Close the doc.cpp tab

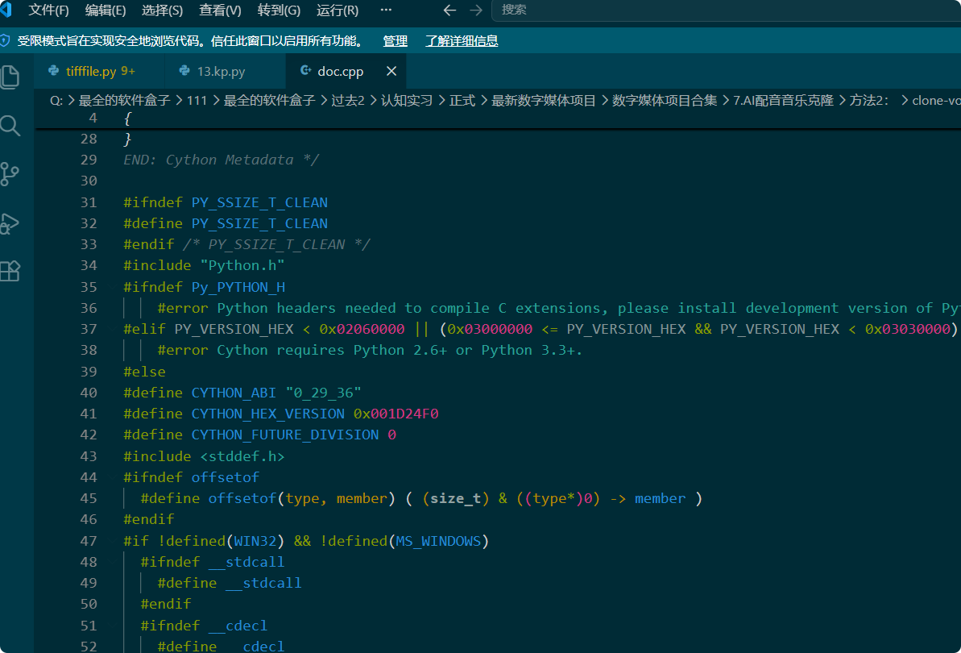[x=391, y=71]
